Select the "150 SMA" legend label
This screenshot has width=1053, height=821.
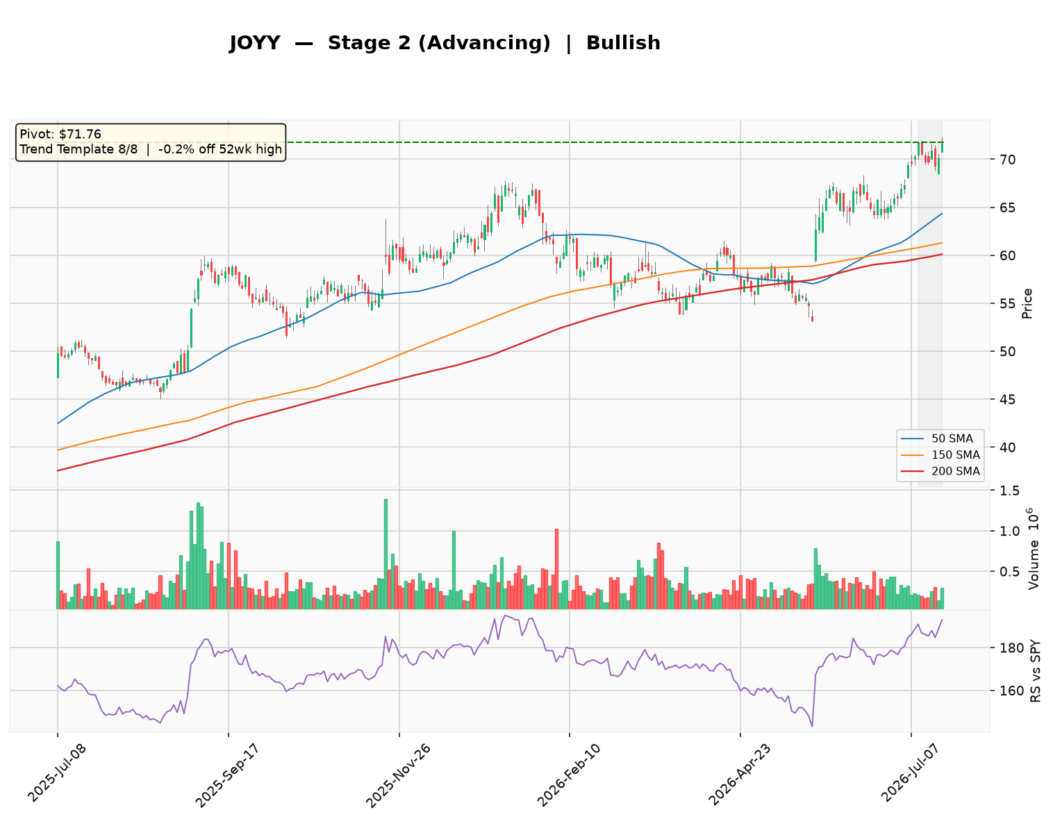point(956,455)
